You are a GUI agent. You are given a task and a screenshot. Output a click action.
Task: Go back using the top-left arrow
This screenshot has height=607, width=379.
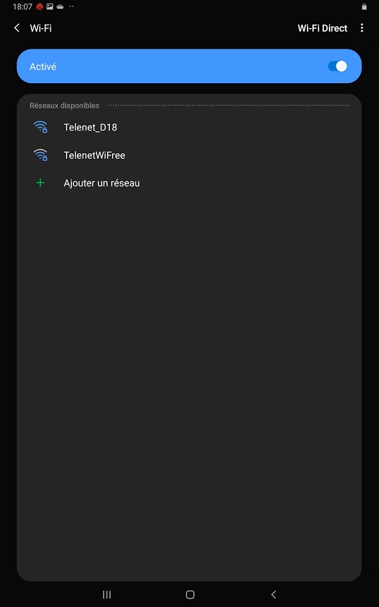pyautogui.click(x=16, y=28)
